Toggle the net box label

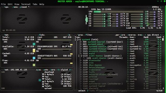[6, 70]
